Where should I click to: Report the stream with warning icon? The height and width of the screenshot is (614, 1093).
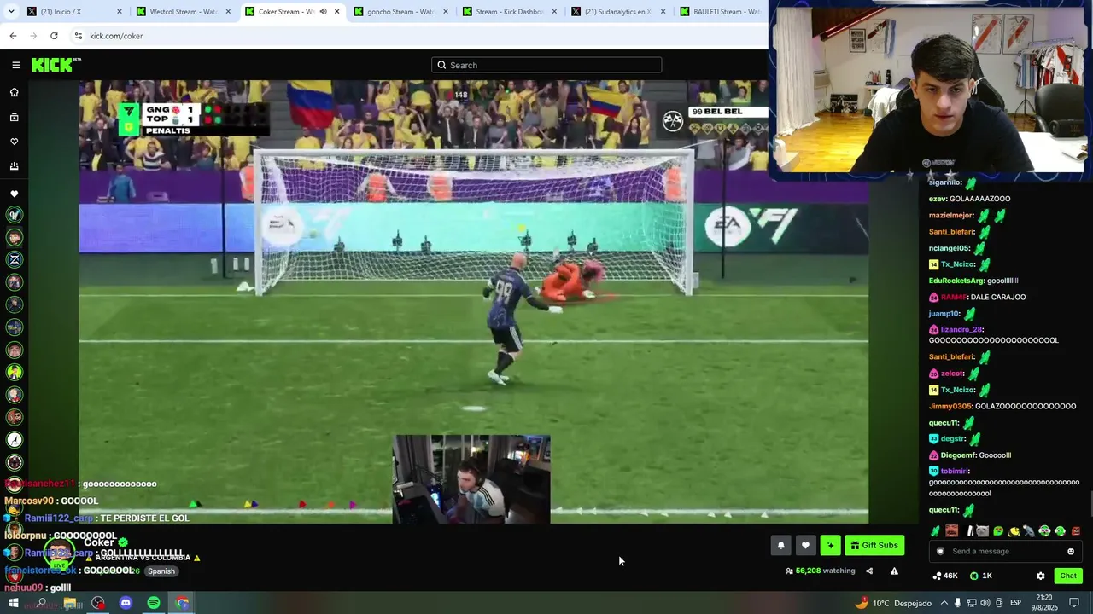coord(894,571)
